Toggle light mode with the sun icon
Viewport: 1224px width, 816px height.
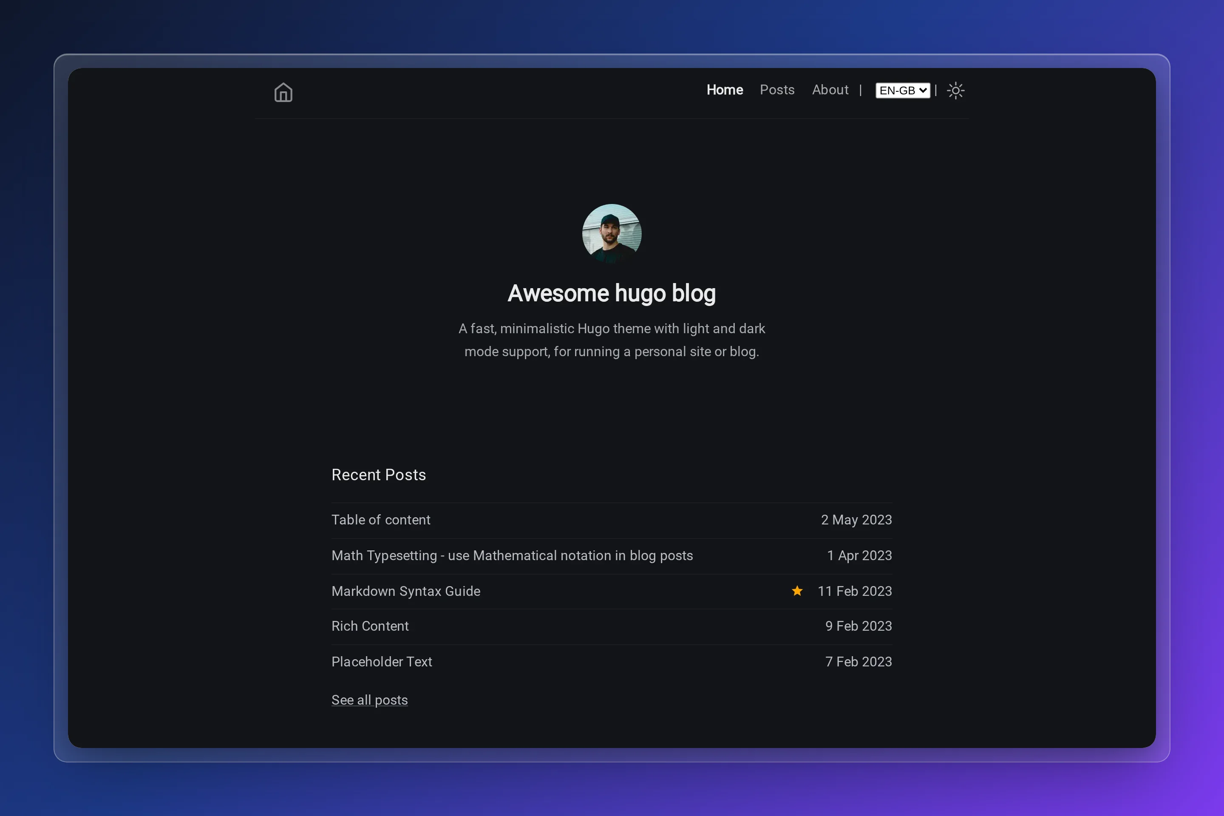955,91
